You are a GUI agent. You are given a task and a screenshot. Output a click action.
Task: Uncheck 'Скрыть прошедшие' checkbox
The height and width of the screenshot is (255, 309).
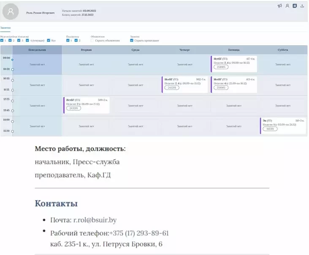click(x=132, y=41)
